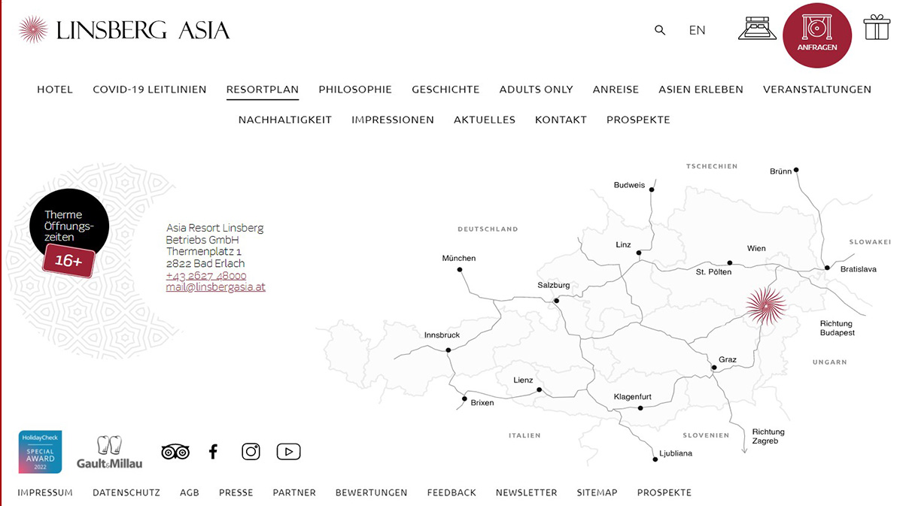
Task: Go to the Adults Only menu item
Action: tap(536, 89)
